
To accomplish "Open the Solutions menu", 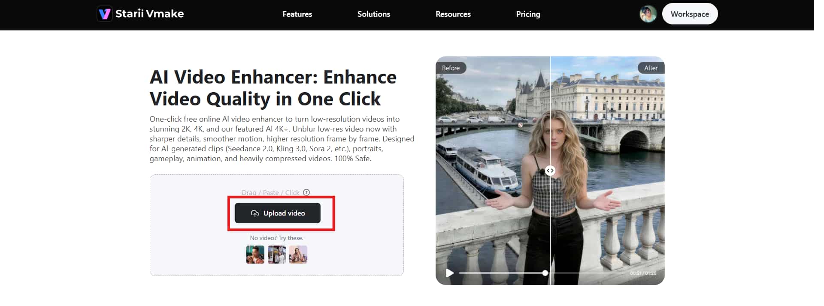I will coord(374,14).
